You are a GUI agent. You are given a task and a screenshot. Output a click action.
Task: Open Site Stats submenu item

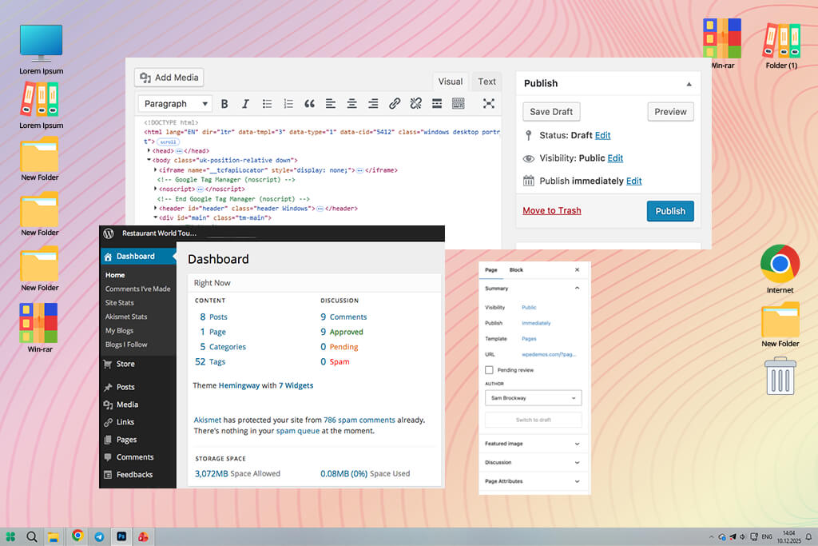[120, 303]
